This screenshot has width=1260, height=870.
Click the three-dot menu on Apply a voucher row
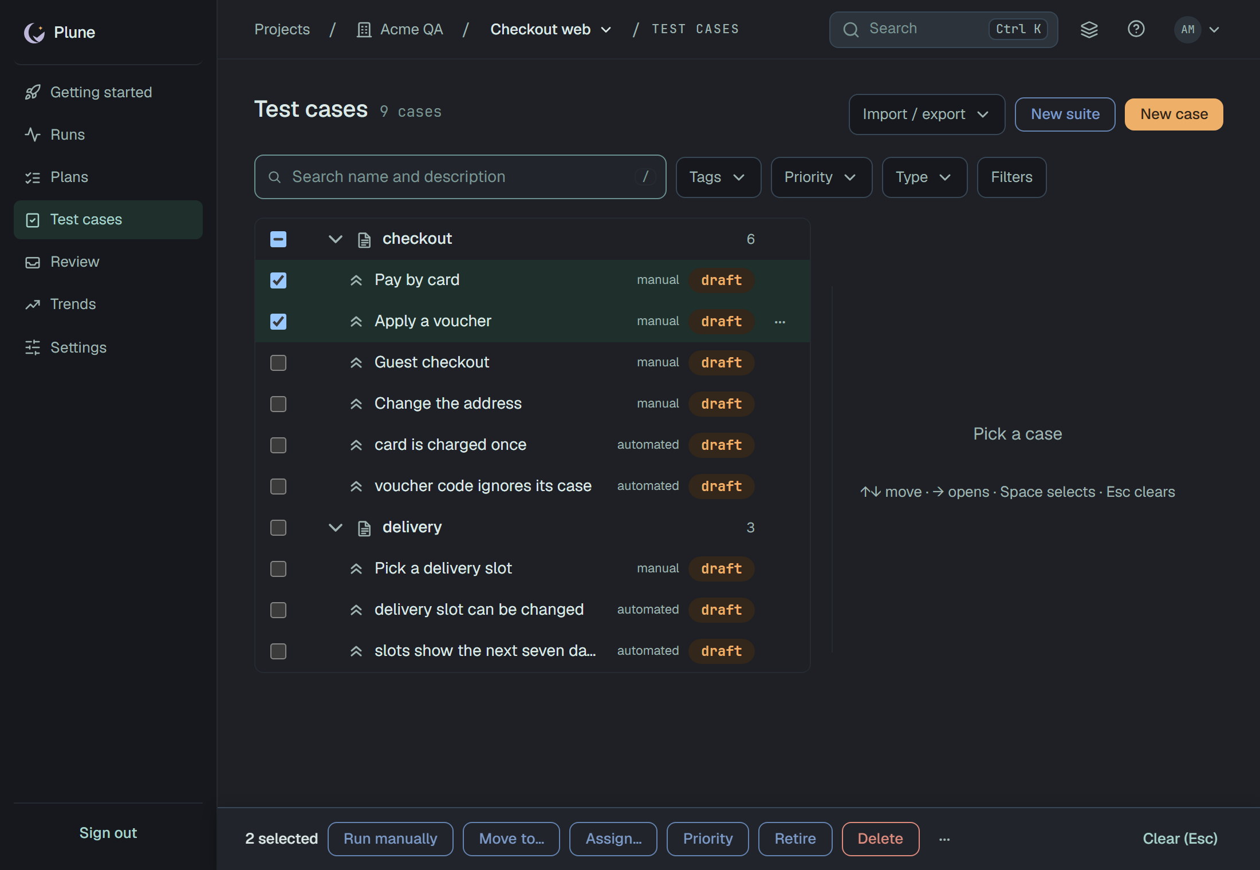779,322
